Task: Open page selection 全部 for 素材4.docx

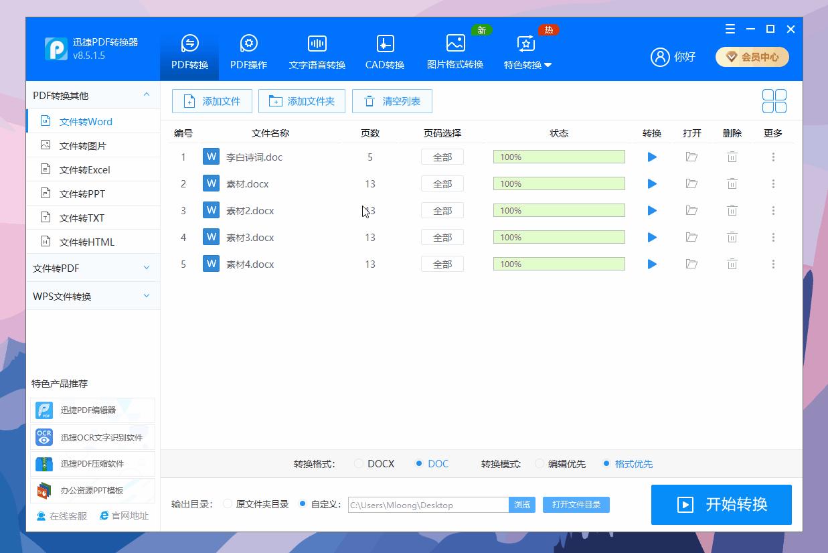Action: 442,264
